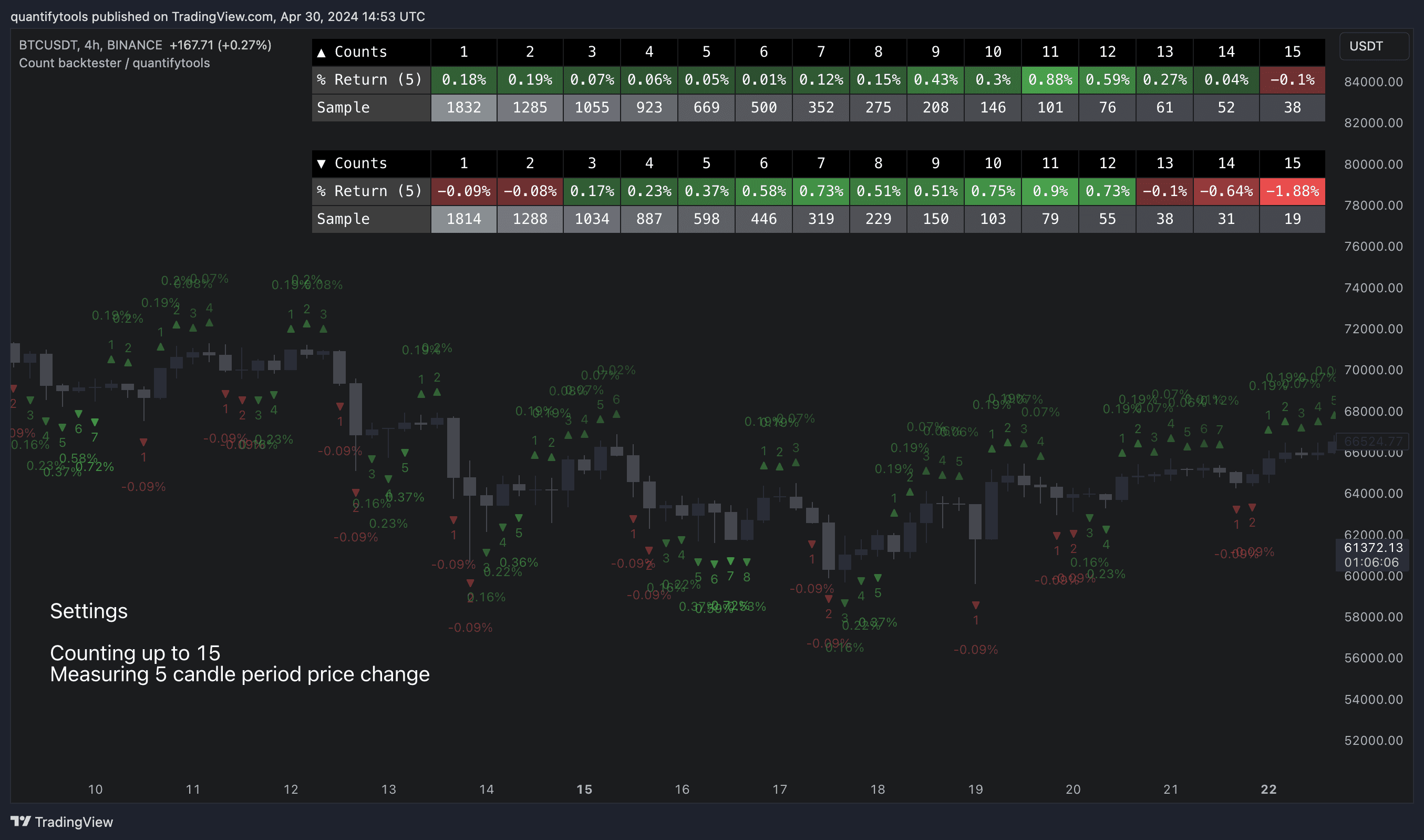Click the red -1.88% return cell
The image size is (1424, 840).
(x=1292, y=191)
